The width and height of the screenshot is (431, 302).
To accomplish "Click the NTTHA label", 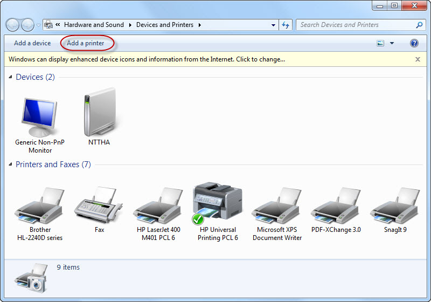I will pyautogui.click(x=99, y=142).
